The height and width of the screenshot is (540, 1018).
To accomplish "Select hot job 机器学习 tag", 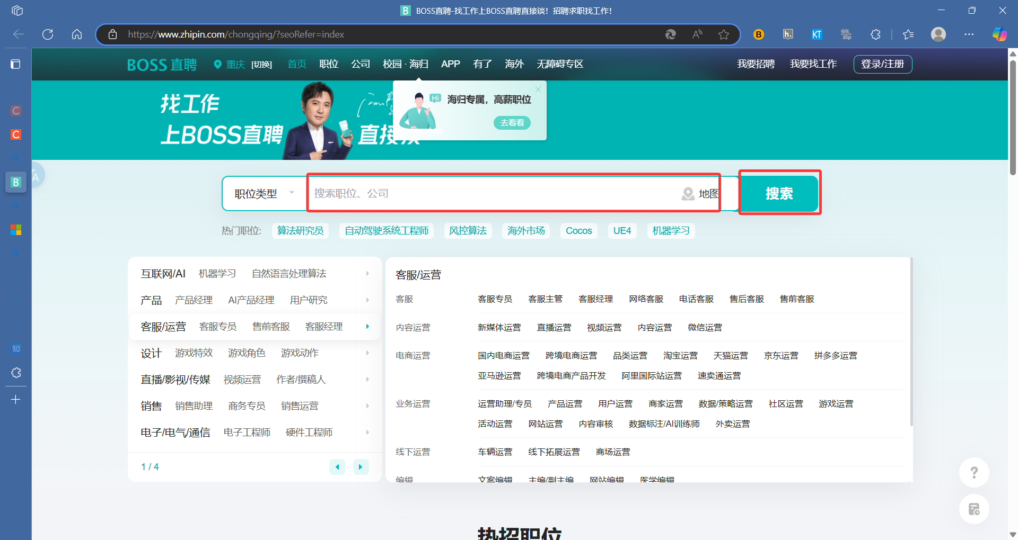I will pyautogui.click(x=671, y=231).
